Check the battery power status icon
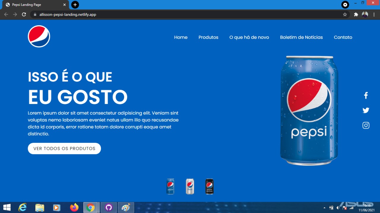Screen dimensions: 380x213 coord(331,208)
